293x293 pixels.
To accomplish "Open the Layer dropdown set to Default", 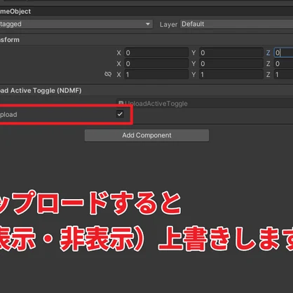I will coord(236,24).
